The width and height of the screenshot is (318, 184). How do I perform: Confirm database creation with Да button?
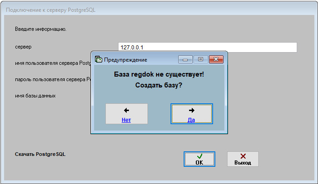point(192,114)
